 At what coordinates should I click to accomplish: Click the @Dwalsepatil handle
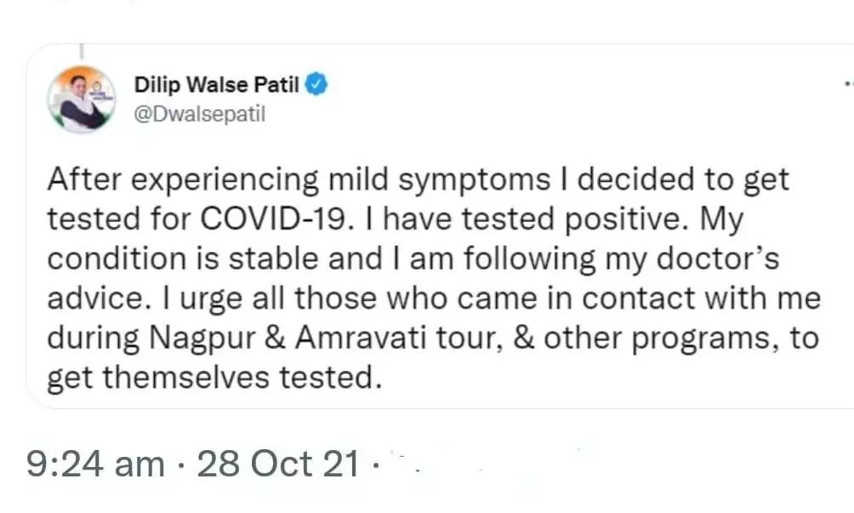[199, 114]
